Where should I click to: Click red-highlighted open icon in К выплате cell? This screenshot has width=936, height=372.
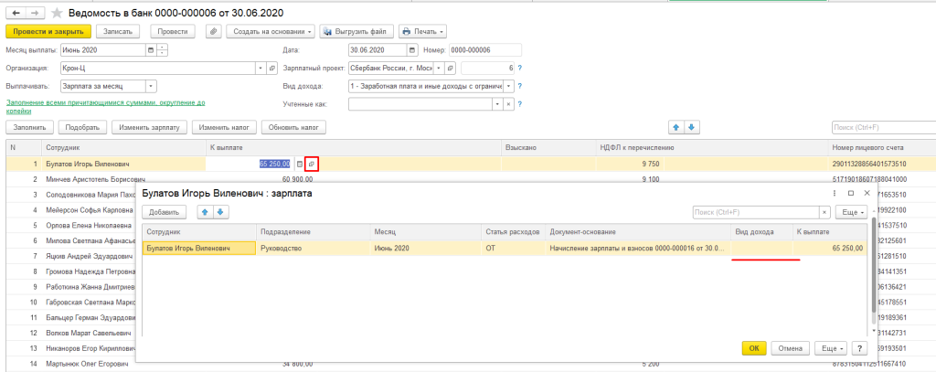[312, 164]
